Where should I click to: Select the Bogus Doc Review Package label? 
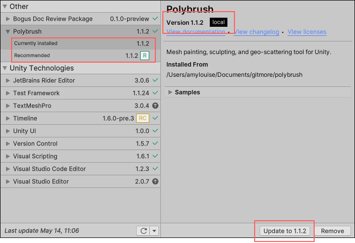[53, 19]
